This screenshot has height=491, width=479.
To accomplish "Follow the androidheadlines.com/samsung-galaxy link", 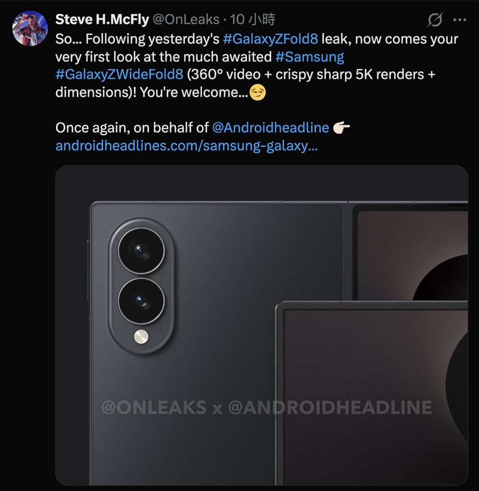I will [x=186, y=145].
